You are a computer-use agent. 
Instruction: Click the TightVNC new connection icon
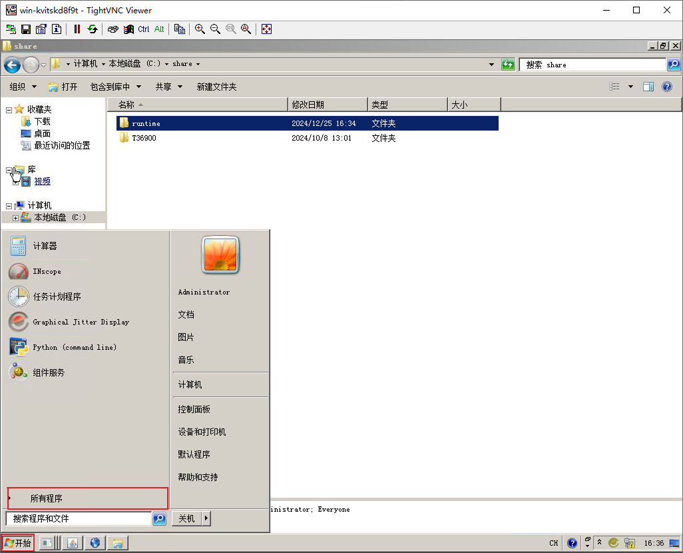point(11,29)
